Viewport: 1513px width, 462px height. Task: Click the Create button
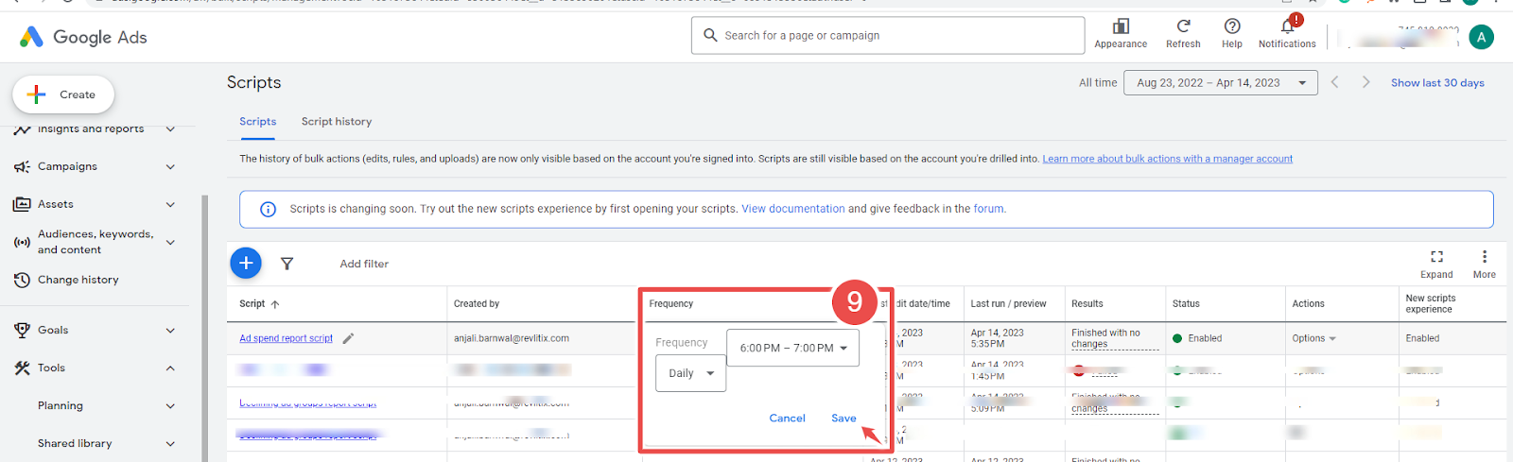pos(63,94)
